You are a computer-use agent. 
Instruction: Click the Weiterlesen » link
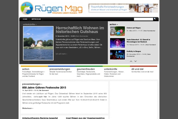click(28, 108)
